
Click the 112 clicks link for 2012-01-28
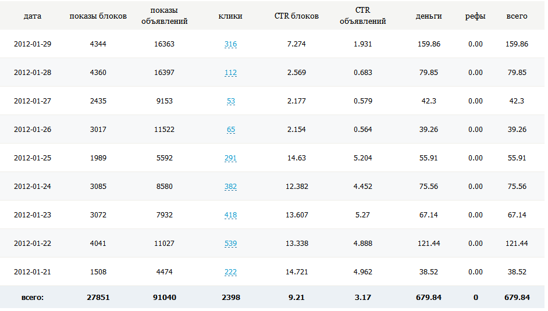tap(230, 73)
